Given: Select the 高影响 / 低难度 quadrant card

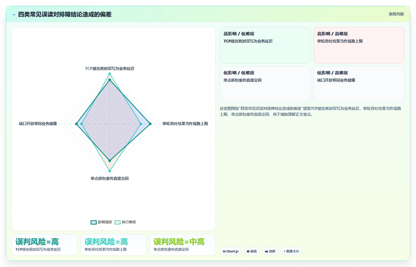Looking at the screenshot, I should pos(265,45).
